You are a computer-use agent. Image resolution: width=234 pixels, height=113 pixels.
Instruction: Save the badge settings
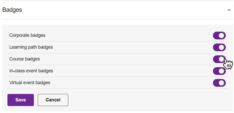(21, 100)
